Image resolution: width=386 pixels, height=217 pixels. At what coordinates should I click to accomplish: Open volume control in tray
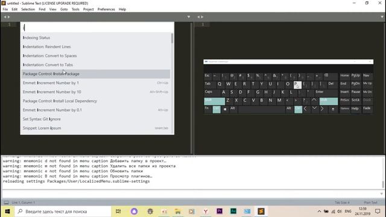click(x=339, y=212)
